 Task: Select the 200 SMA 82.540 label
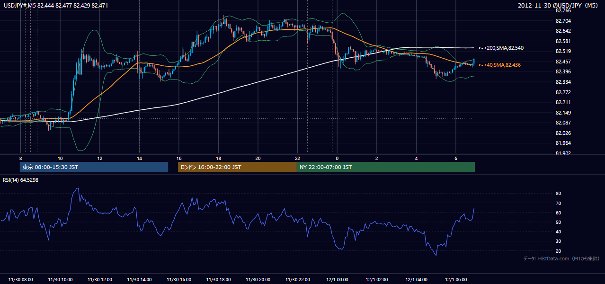tap(501, 48)
